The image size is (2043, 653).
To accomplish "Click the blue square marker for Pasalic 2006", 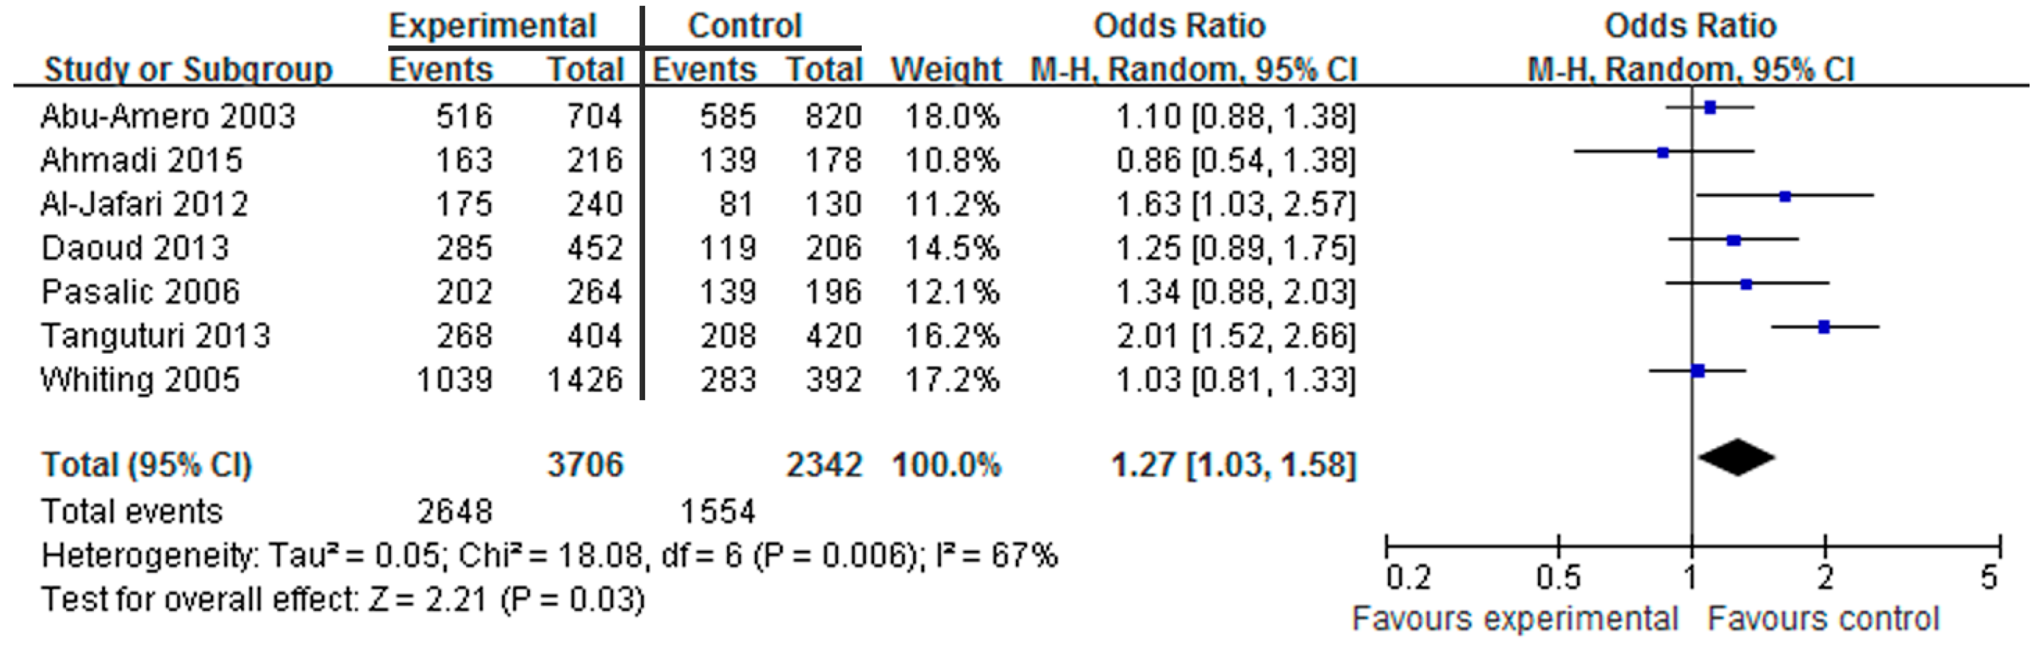I will [x=1745, y=284].
